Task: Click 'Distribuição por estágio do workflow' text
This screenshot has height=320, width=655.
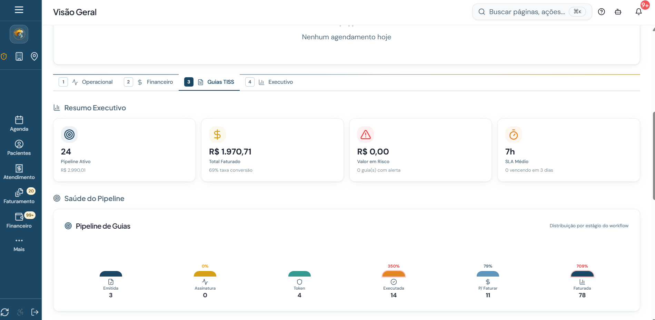Action: pyautogui.click(x=589, y=226)
